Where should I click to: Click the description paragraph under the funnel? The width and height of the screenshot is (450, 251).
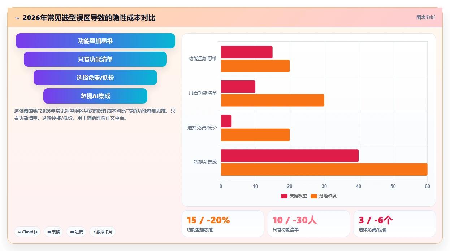95,114
